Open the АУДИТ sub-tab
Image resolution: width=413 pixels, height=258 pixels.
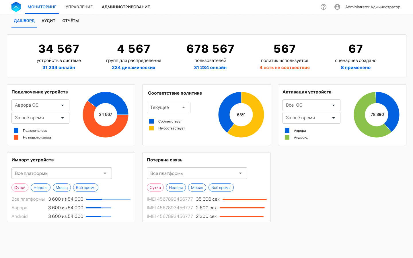click(48, 21)
